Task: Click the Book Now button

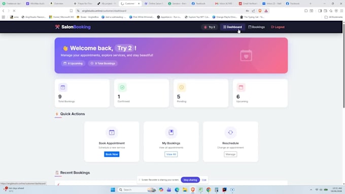Action: (112, 154)
